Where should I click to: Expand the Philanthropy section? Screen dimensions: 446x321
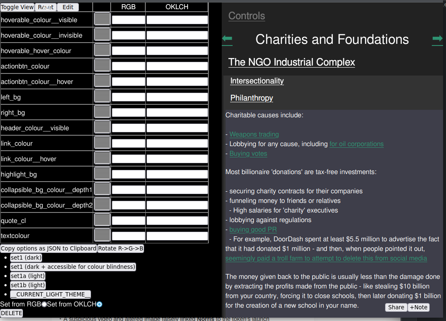click(x=251, y=98)
